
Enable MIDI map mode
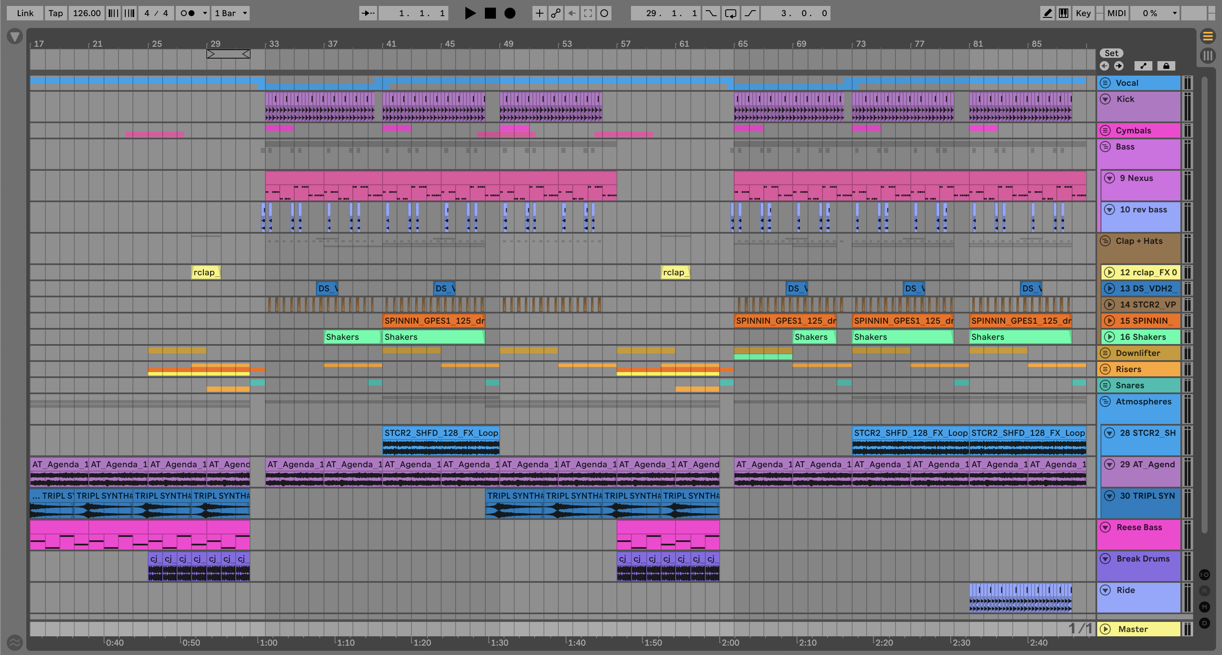click(x=1116, y=13)
